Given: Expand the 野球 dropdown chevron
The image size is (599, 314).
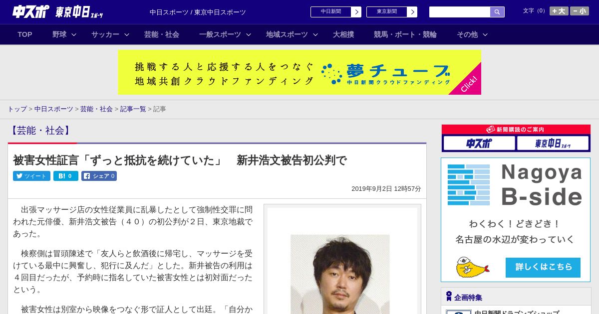Looking at the screenshot, I should pyautogui.click(x=74, y=34).
